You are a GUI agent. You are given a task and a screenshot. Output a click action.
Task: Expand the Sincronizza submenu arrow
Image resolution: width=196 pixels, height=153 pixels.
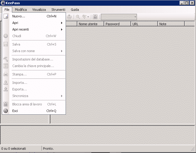62,96
